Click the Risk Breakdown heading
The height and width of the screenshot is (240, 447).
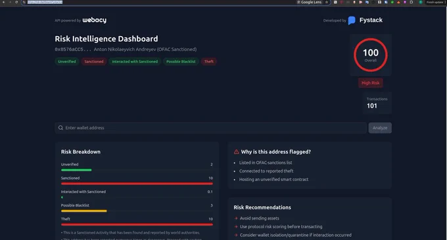coord(81,152)
